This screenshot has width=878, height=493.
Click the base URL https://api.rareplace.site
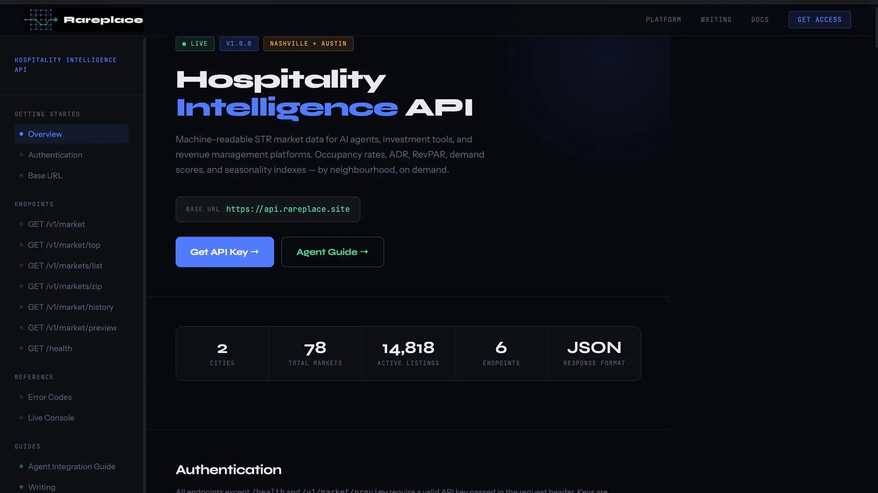288,209
